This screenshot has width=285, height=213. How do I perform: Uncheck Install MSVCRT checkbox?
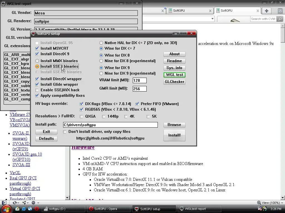tap(37, 48)
